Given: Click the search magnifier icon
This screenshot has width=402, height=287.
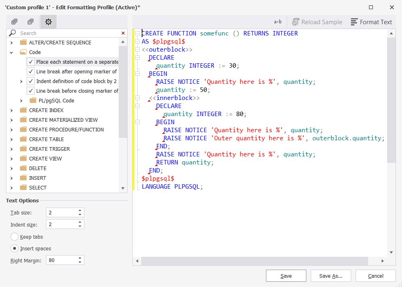Looking at the screenshot, I should click(12, 33).
